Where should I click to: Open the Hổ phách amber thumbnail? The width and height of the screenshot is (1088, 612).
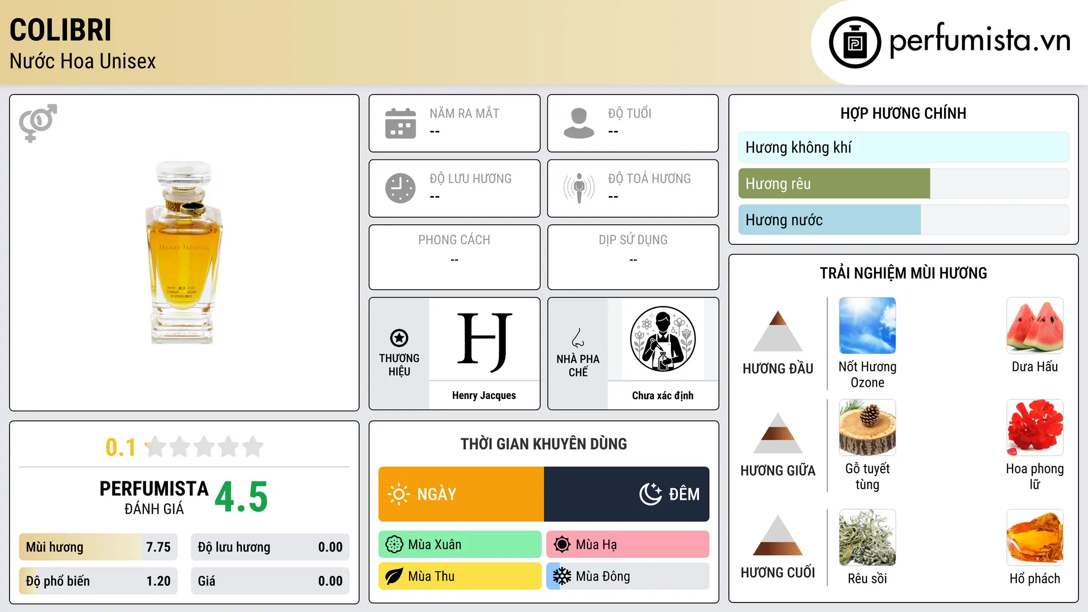(1035, 538)
